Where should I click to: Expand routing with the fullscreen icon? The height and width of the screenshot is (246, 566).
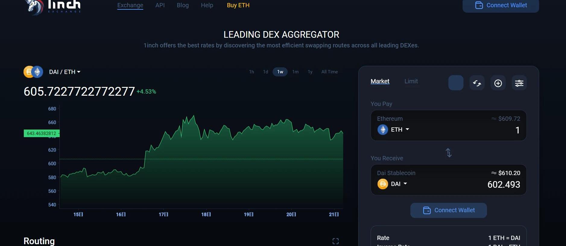point(335,241)
